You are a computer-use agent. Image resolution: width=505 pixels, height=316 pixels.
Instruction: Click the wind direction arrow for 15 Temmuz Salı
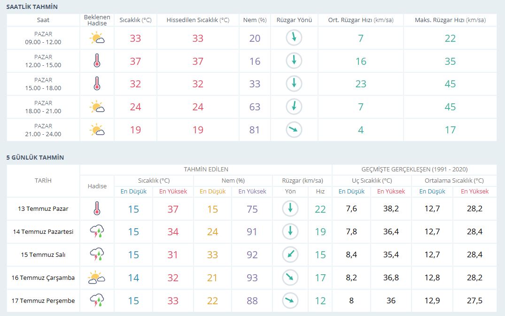coord(290,254)
